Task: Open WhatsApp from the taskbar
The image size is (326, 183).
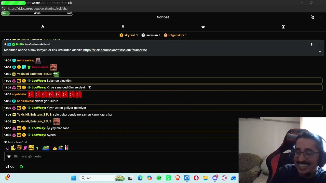Action: tap(168, 178)
